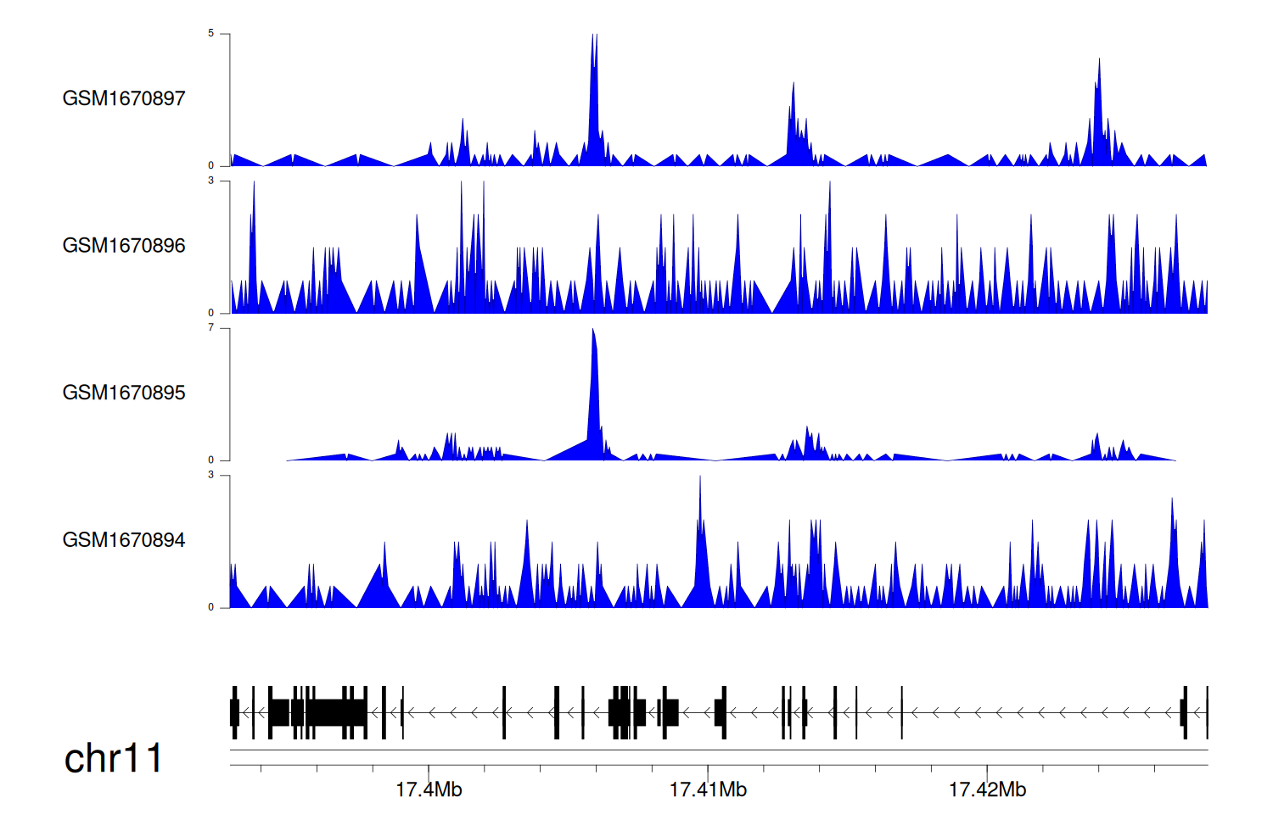Click the y-axis maximum label 7

pos(211,328)
